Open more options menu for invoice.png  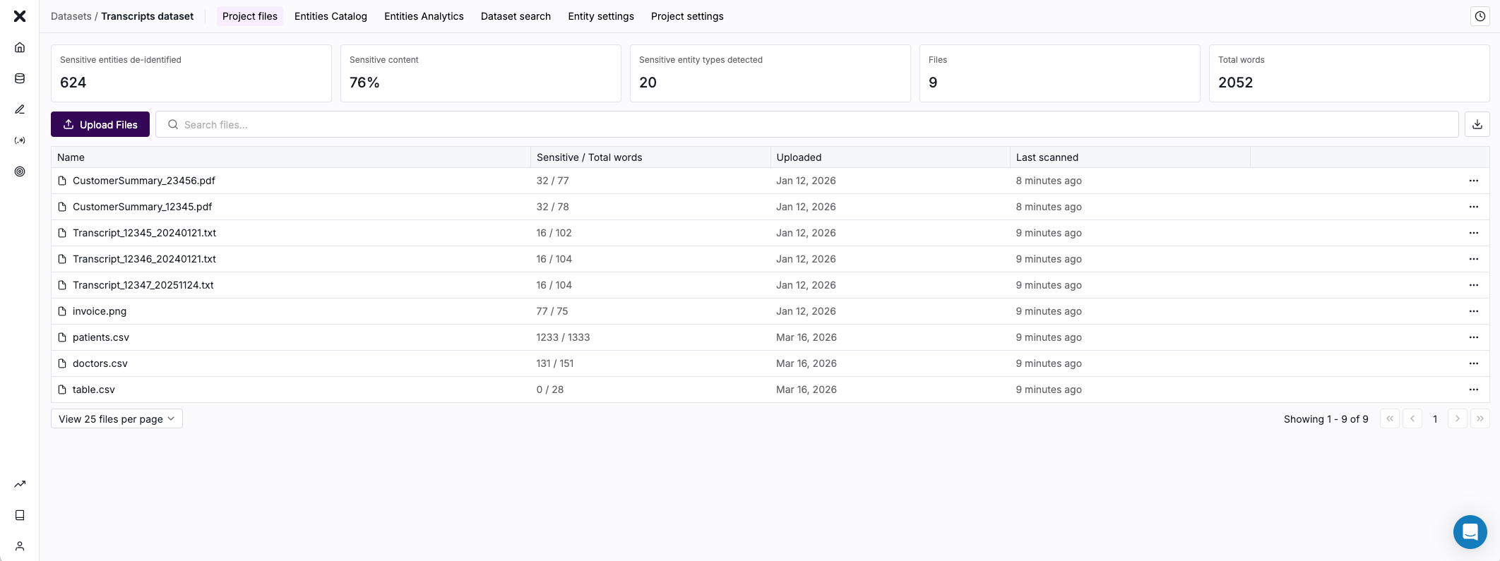(1473, 311)
